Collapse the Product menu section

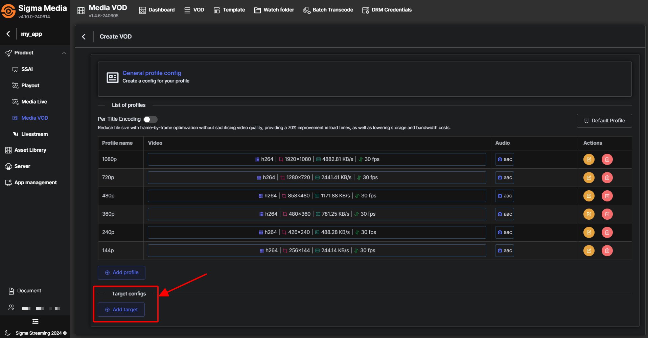(64, 53)
